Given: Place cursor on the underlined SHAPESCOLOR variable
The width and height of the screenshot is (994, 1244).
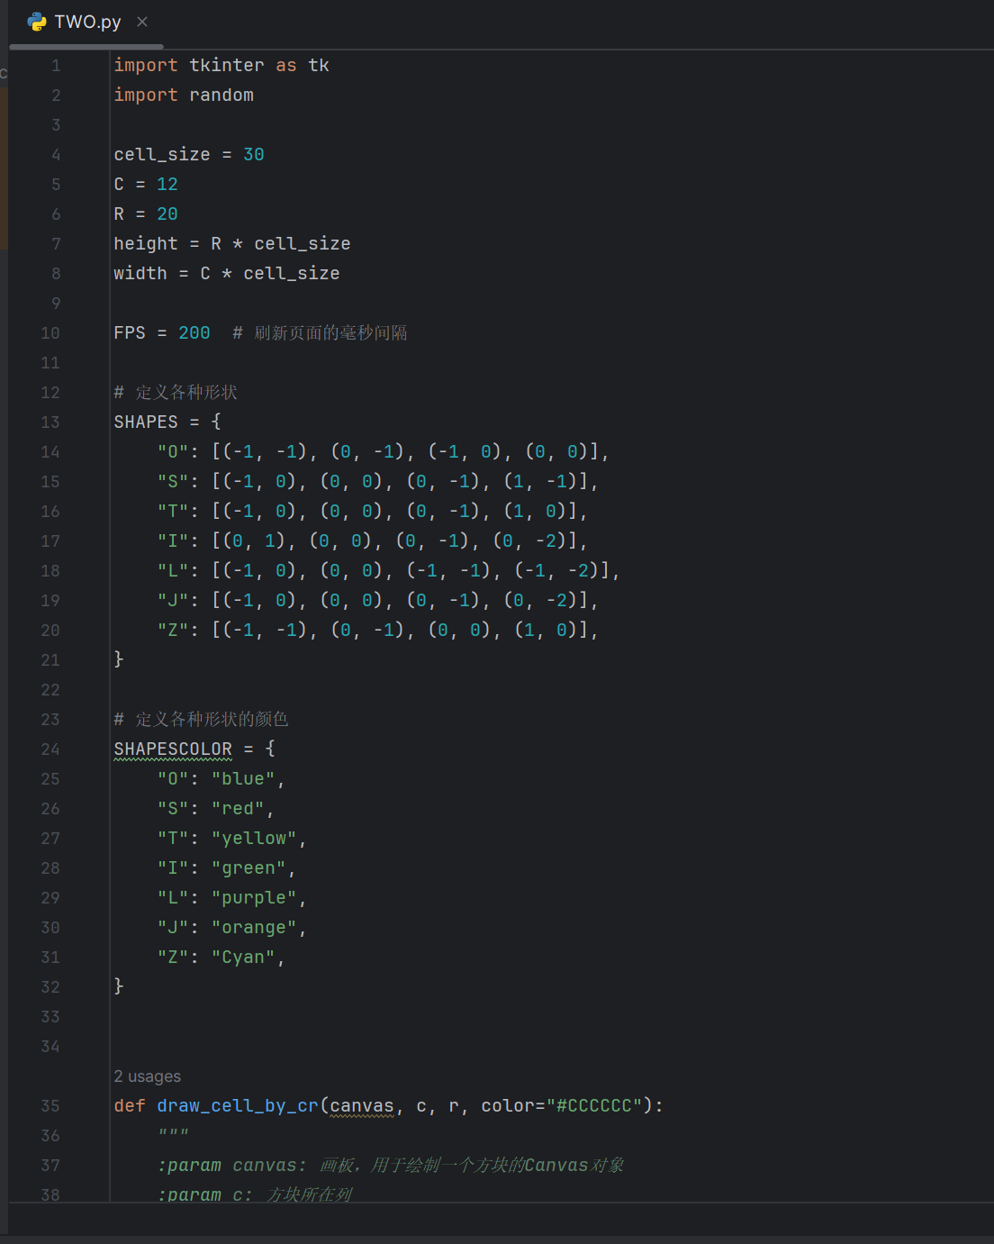Looking at the screenshot, I should [x=173, y=749].
